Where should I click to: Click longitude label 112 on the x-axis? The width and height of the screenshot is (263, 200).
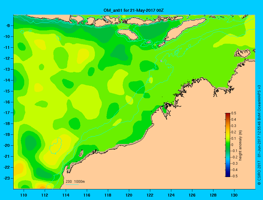tap(45, 195)
